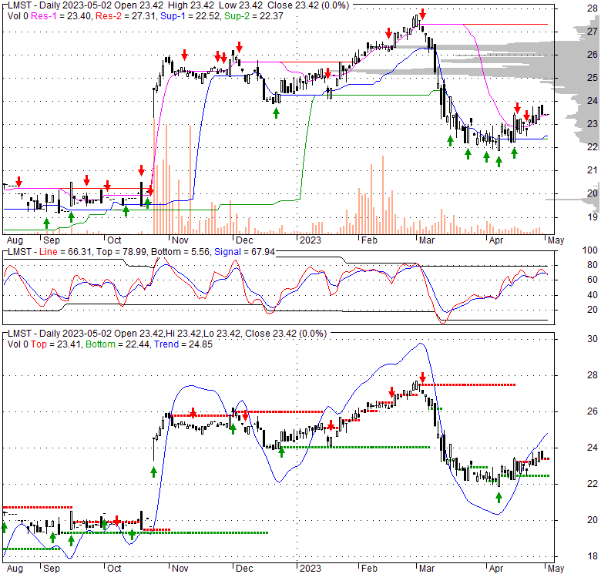Click the 2023 label on top chart's date axis
Viewport: 601px width, 574px height.
click(311, 240)
